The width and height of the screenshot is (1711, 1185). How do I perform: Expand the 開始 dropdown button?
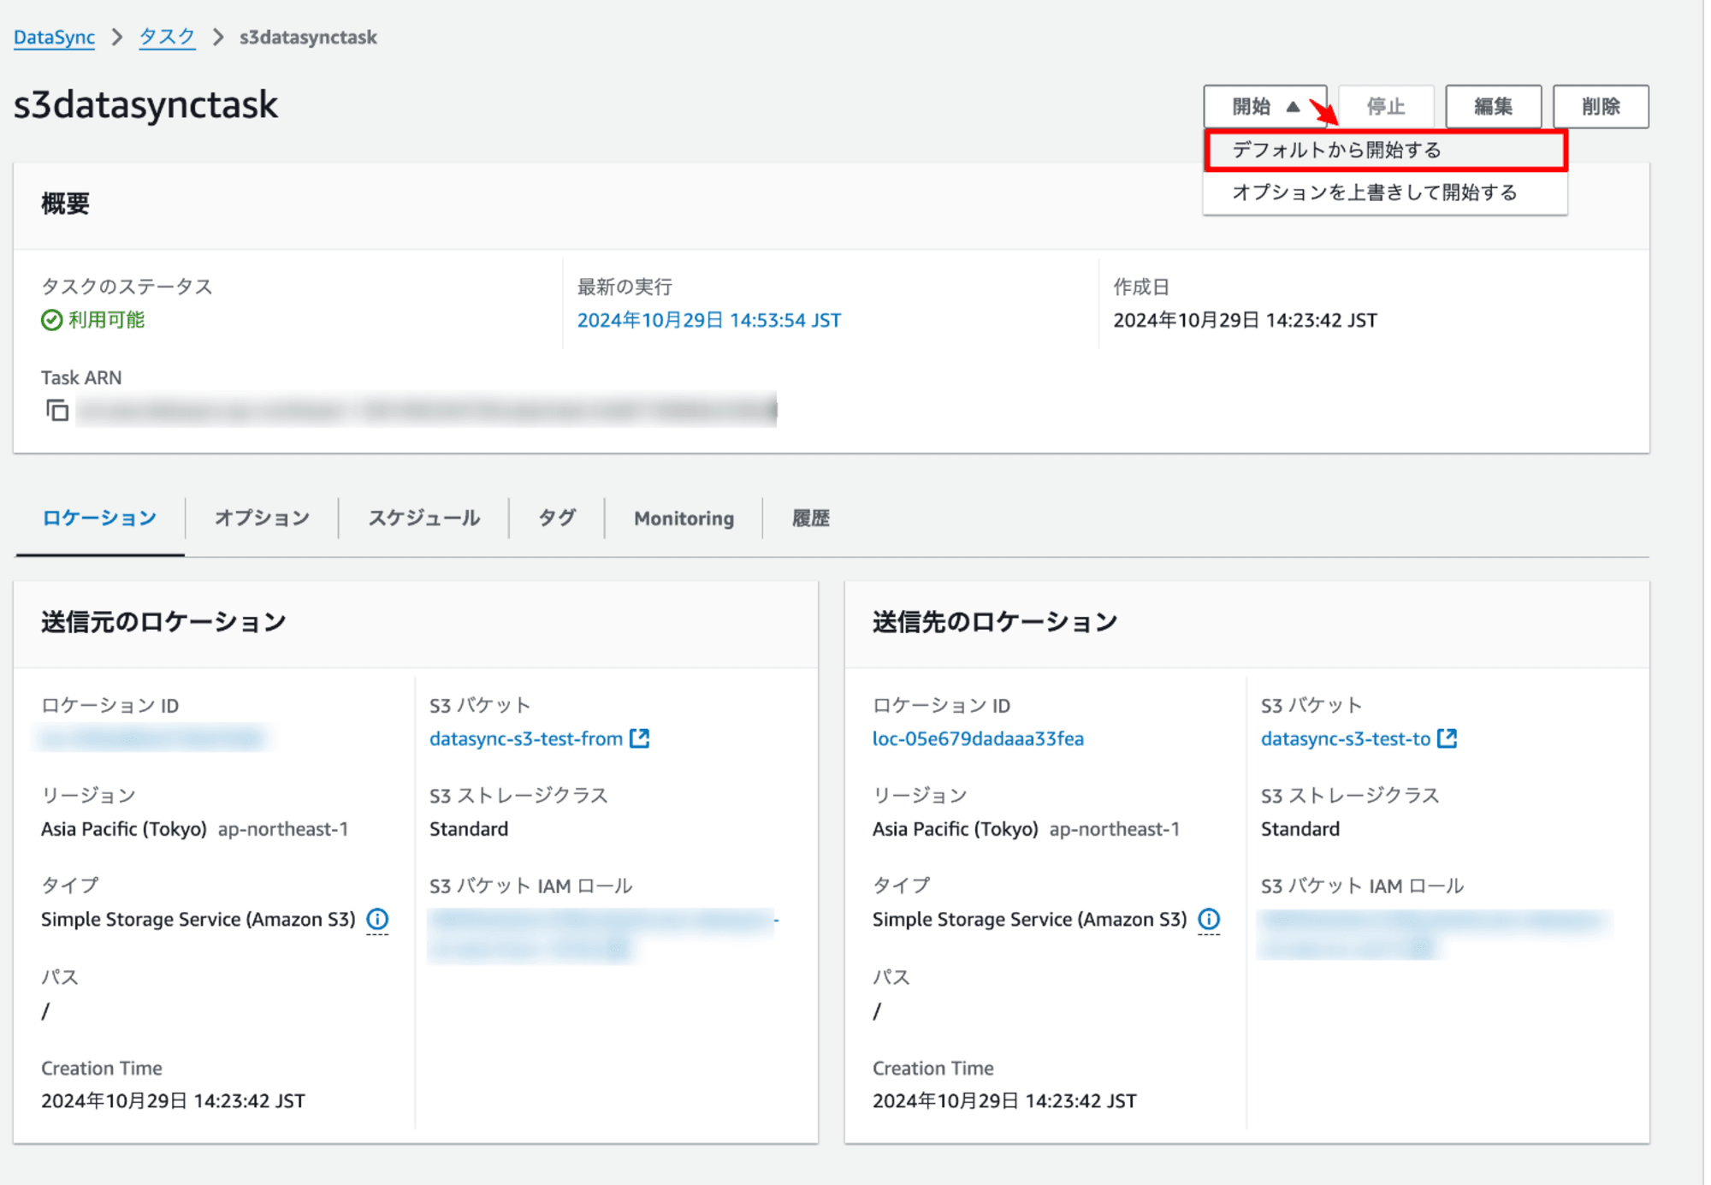(x=1264, y=106)
